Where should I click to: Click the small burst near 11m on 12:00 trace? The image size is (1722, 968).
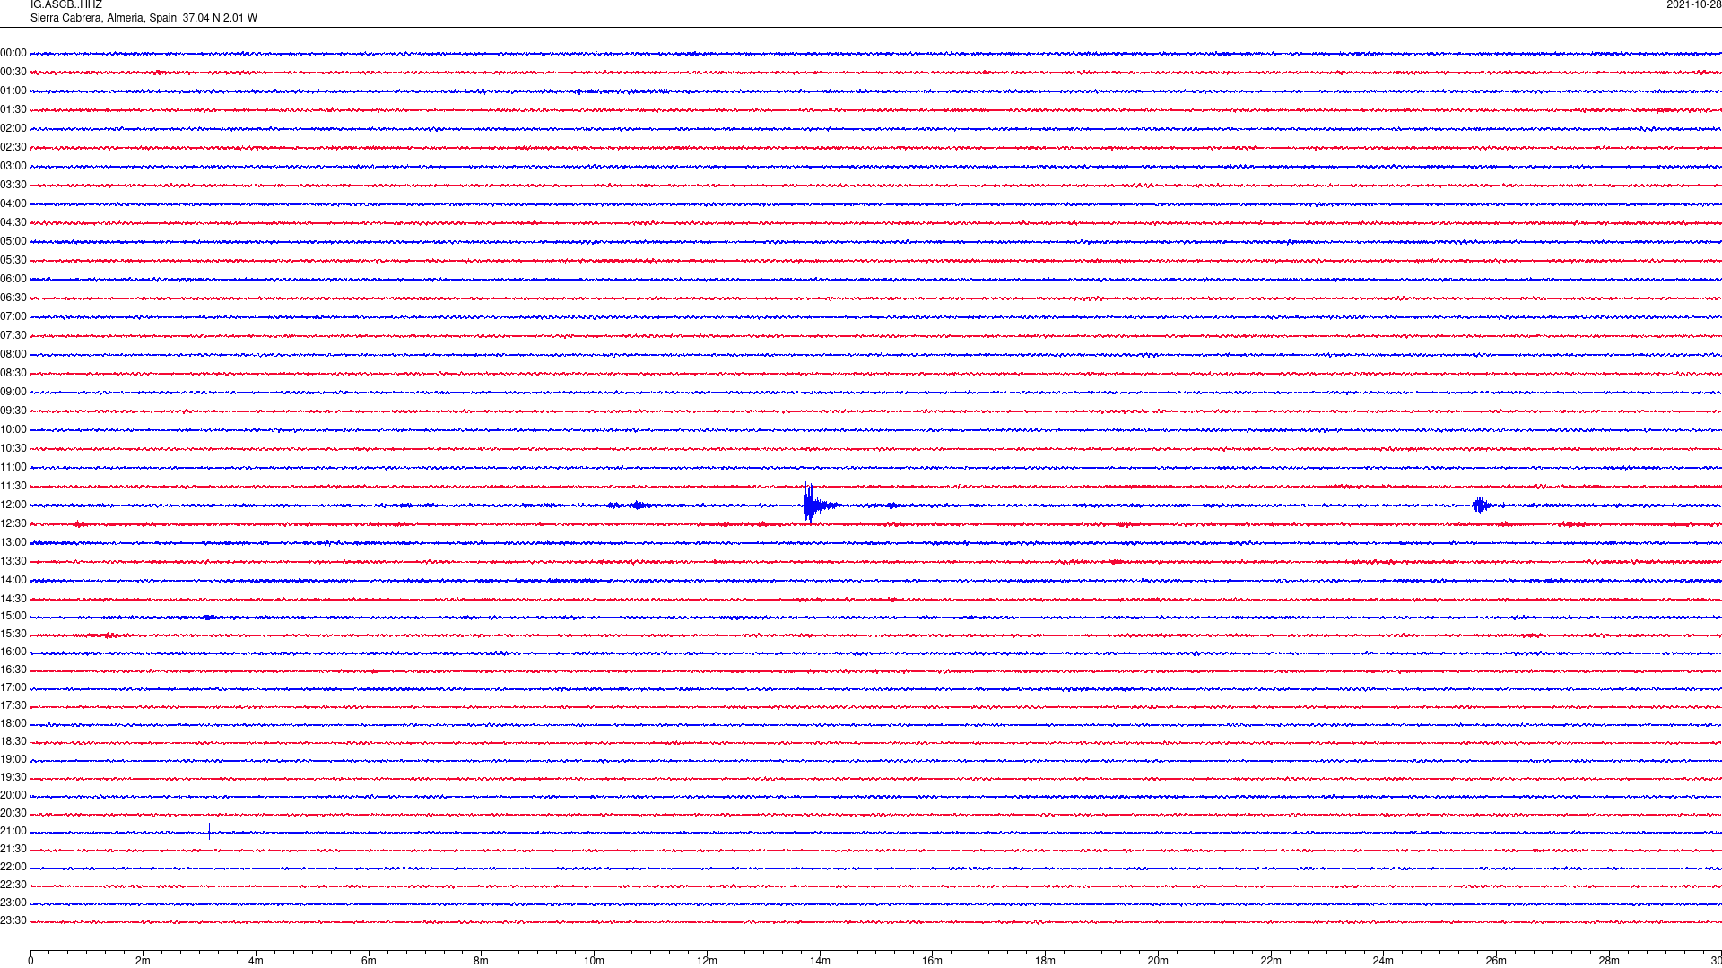pos(637,505)
